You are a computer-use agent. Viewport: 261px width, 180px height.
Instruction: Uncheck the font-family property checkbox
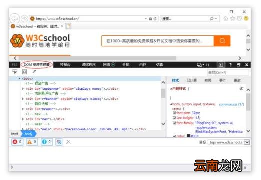click(x=174, y=123)
